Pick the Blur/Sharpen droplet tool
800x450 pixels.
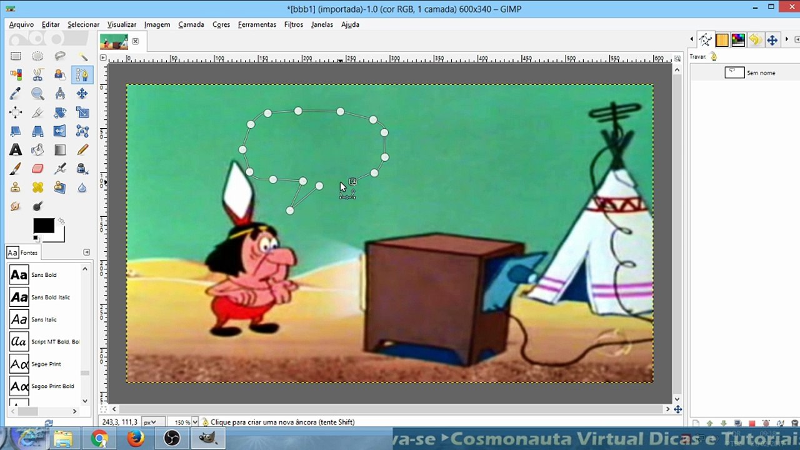[82, 187]
